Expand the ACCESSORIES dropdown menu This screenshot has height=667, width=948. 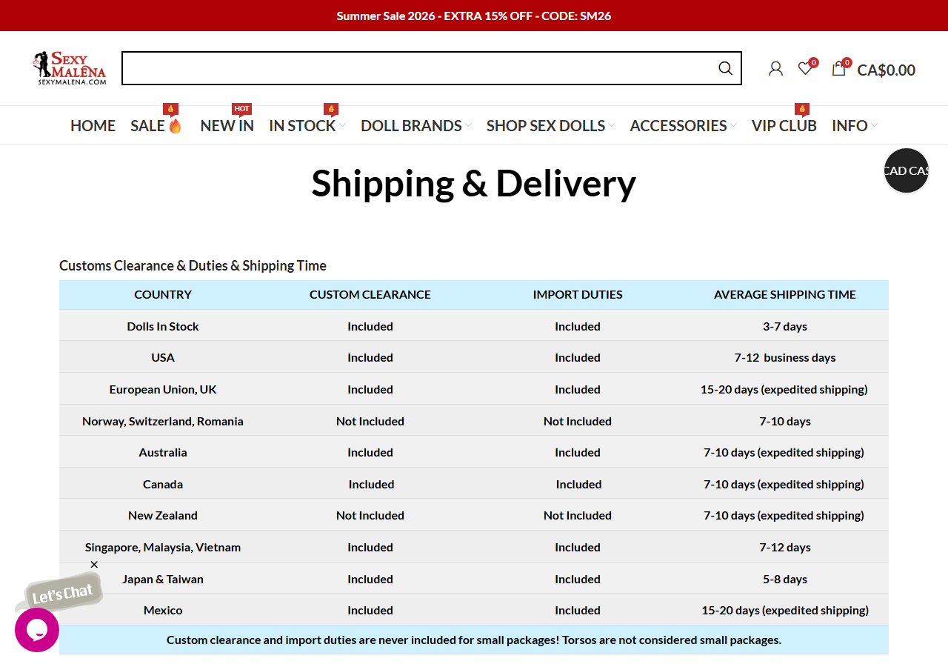click(x=684, y=126)
